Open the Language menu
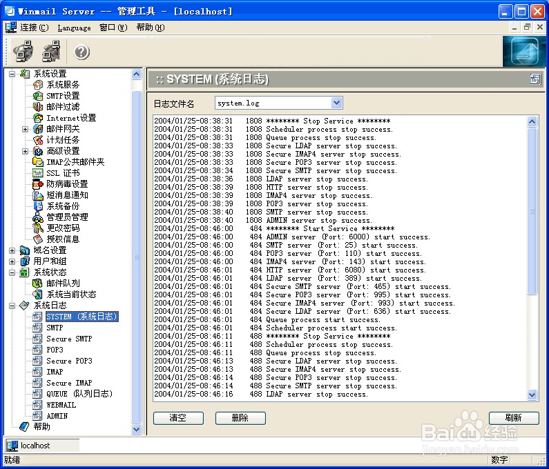This screenshot has width=549, height=469. tap(74, 28)
